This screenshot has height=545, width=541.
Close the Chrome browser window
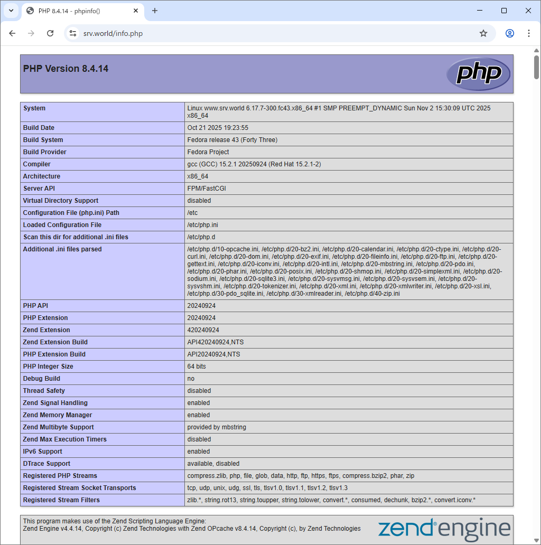click(528, 11)
